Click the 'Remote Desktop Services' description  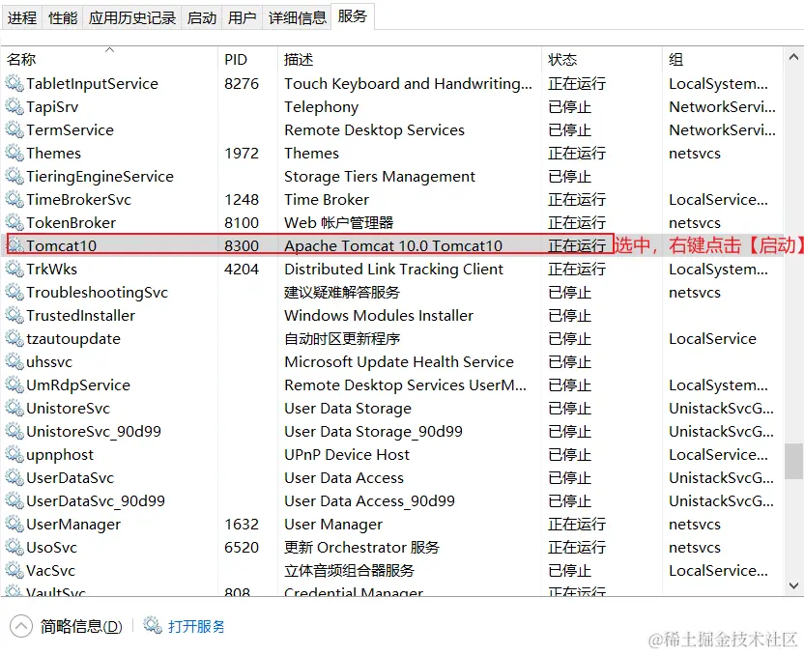(374, 129)
